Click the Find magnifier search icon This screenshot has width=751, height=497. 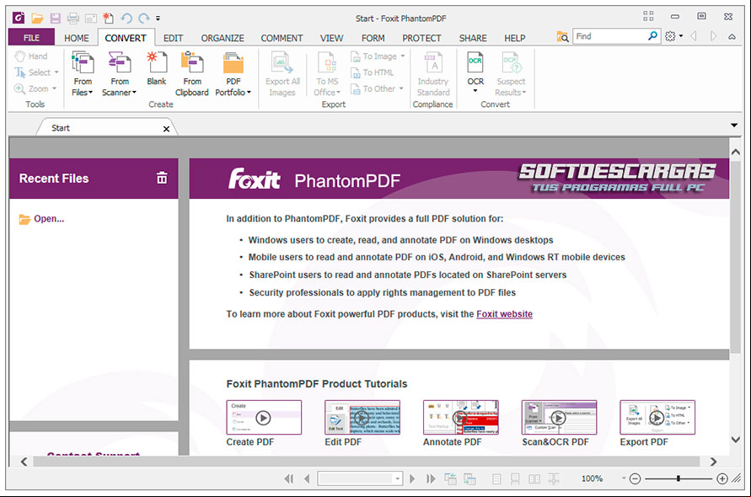point(653,36)
